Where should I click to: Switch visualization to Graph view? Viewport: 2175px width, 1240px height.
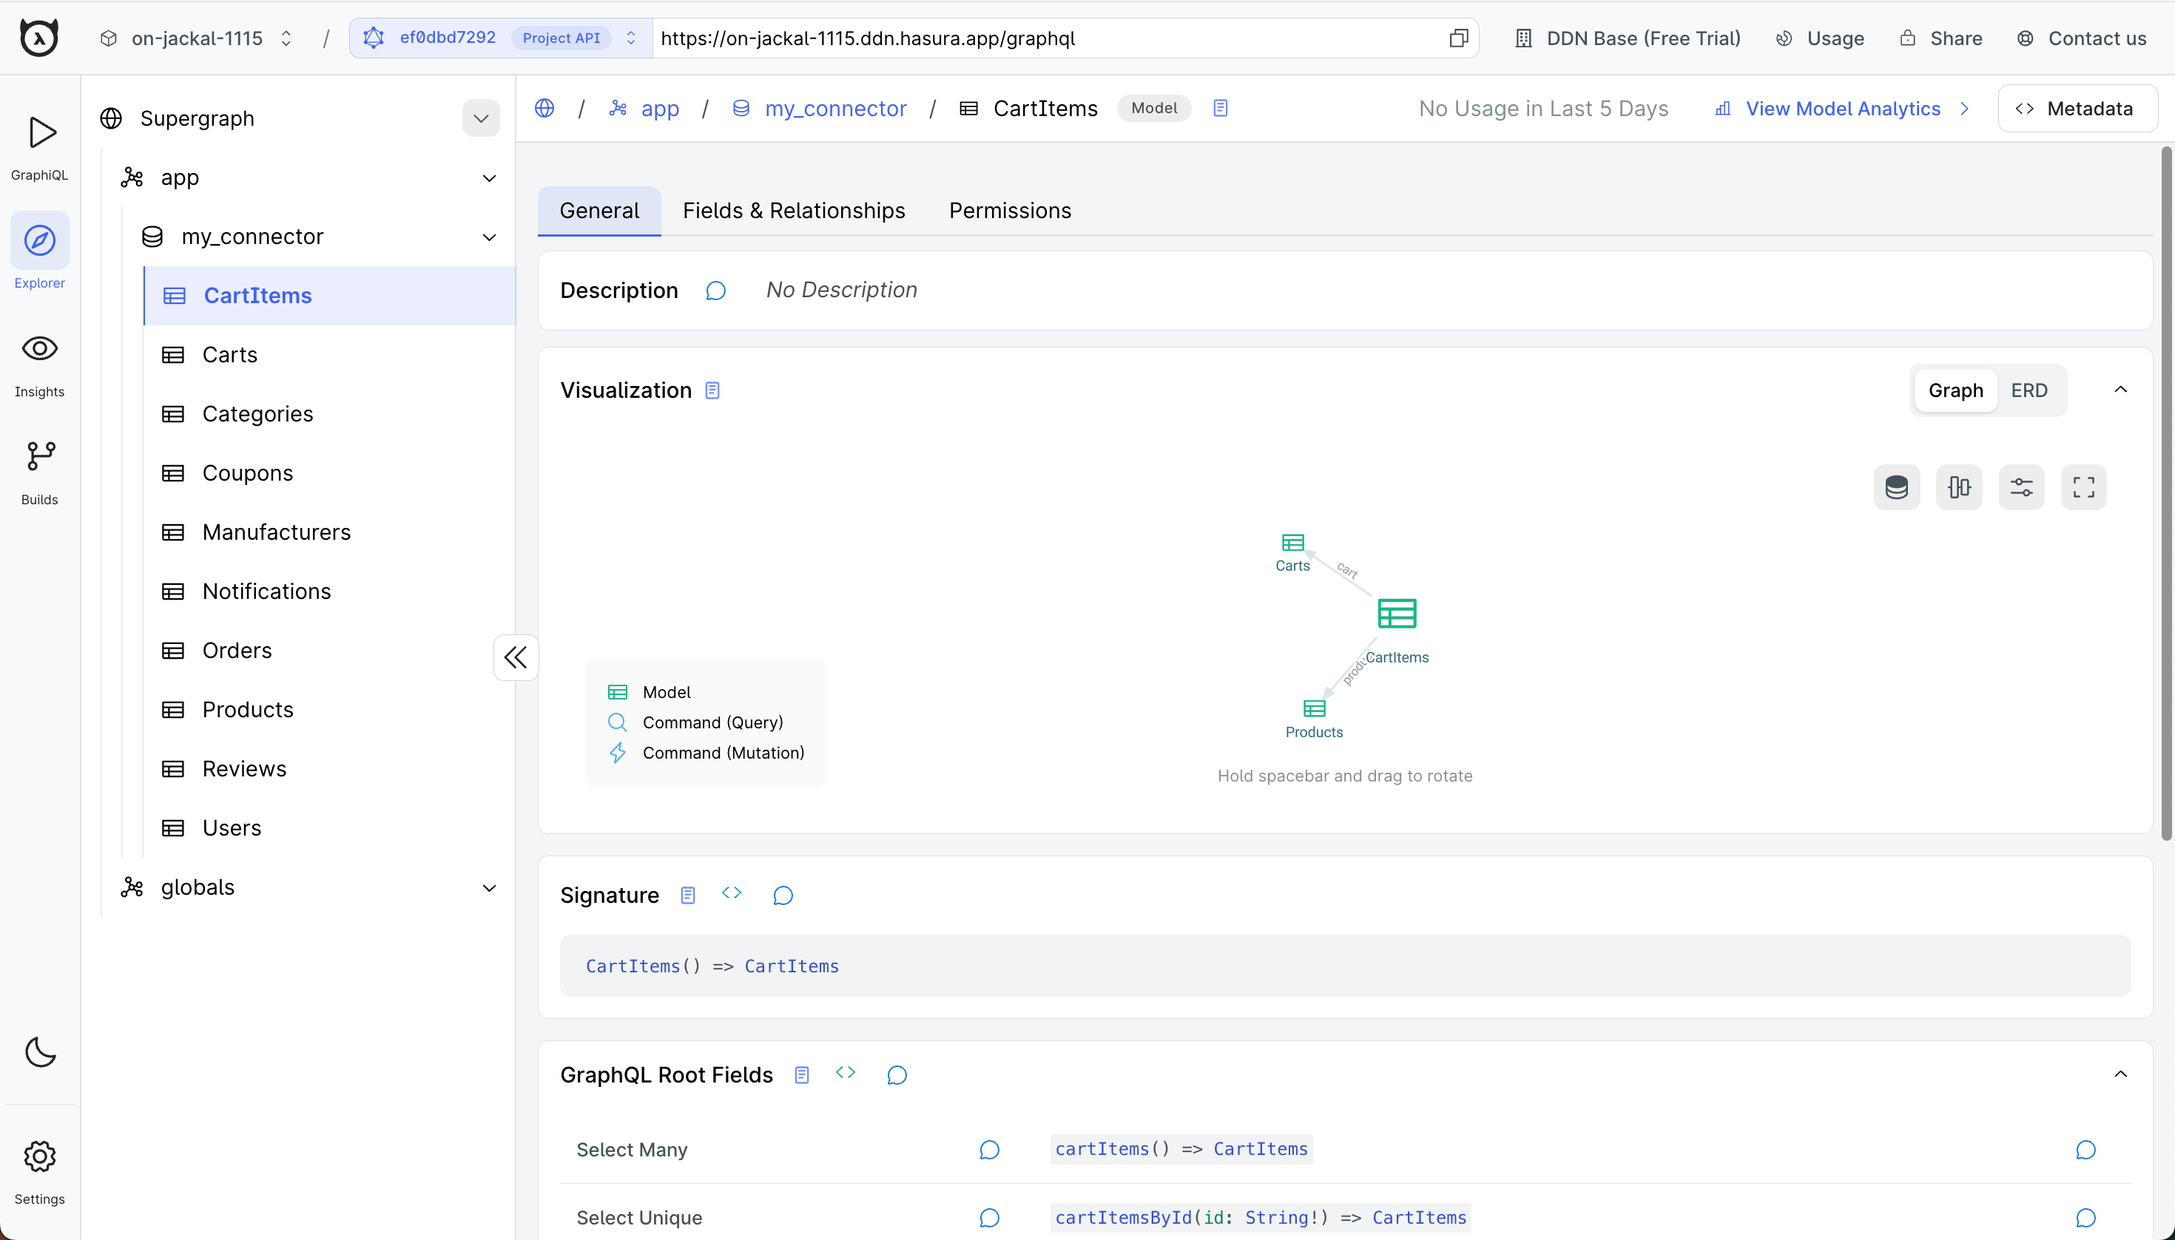[1955, 390]
